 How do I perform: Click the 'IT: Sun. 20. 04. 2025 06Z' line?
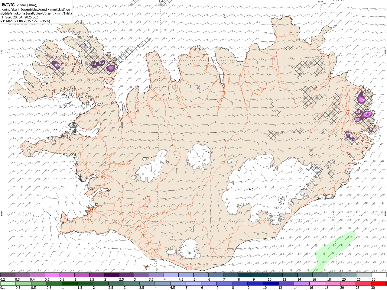point(19,17)
